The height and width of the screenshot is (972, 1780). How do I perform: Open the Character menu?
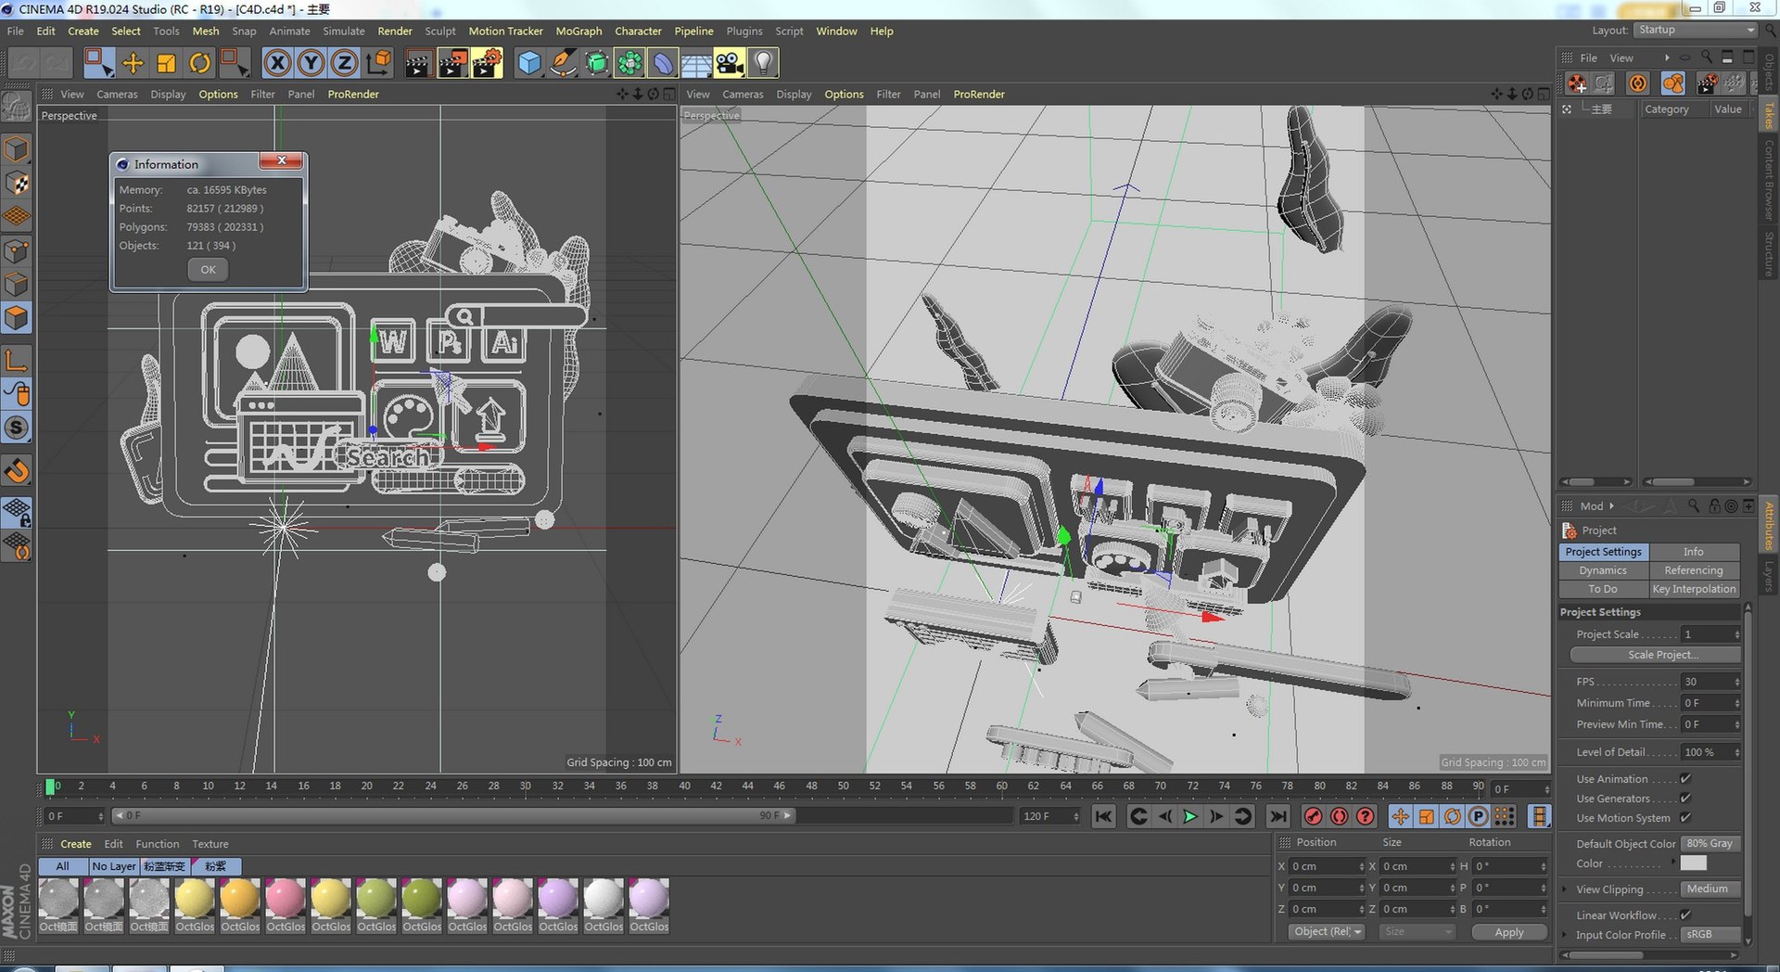pos(638,31)
